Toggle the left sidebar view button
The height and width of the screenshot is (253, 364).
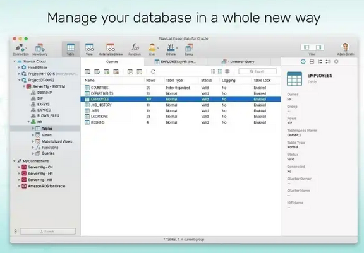[x=306, y=47]
